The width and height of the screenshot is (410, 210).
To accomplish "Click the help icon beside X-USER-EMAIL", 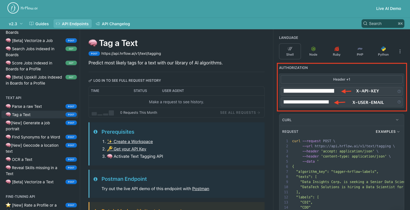I will 399,102.
